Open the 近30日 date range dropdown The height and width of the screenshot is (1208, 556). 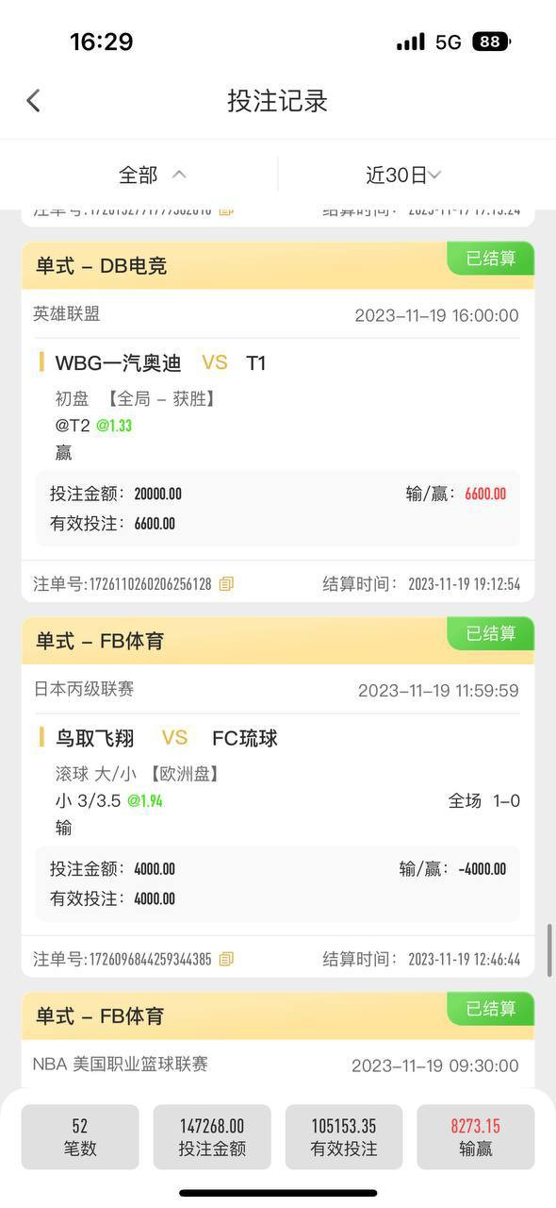[403, 175]
